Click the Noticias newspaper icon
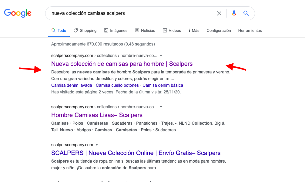This screenshot has height=182, width=305. click(137, 30)
